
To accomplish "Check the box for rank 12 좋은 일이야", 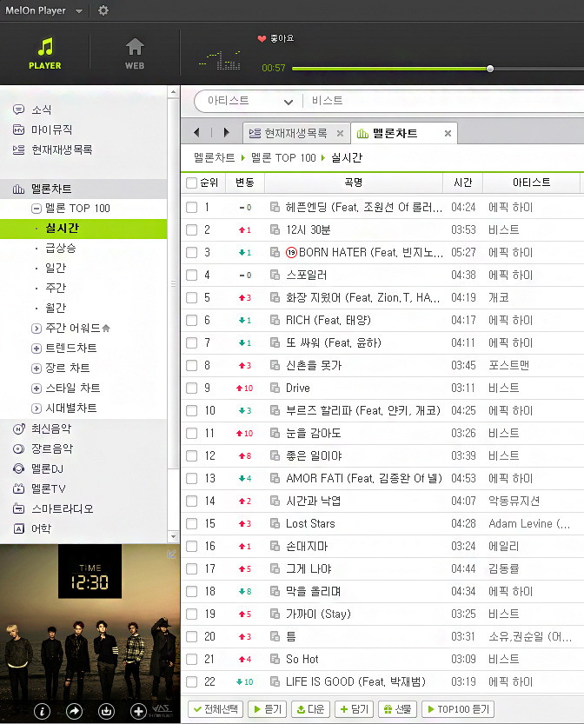I will pyautogui.click(x=191, y=455).
